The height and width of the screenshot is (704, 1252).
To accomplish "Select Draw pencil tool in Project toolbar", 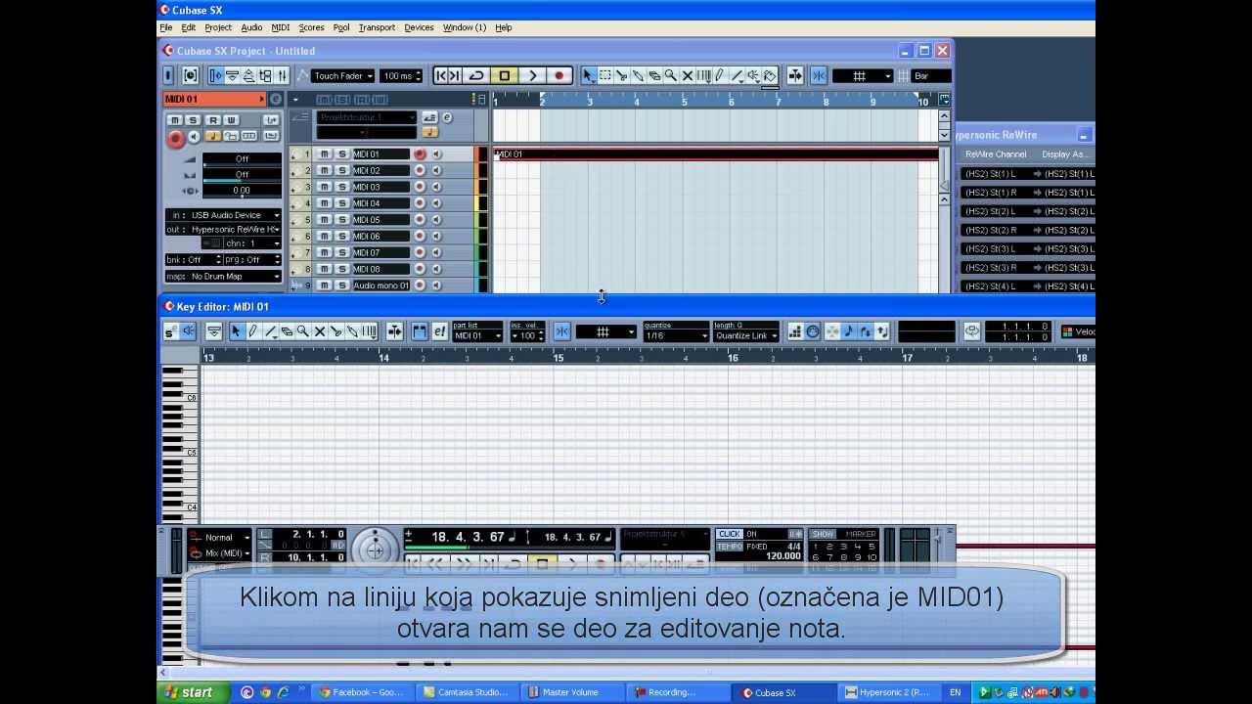I will (720, 75).
